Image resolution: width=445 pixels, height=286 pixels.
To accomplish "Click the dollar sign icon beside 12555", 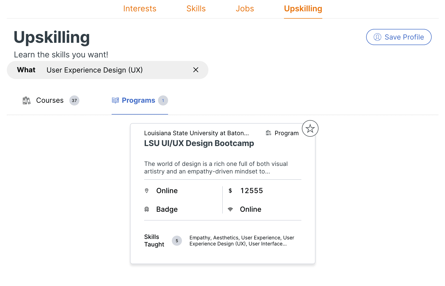I will (230, 191).
